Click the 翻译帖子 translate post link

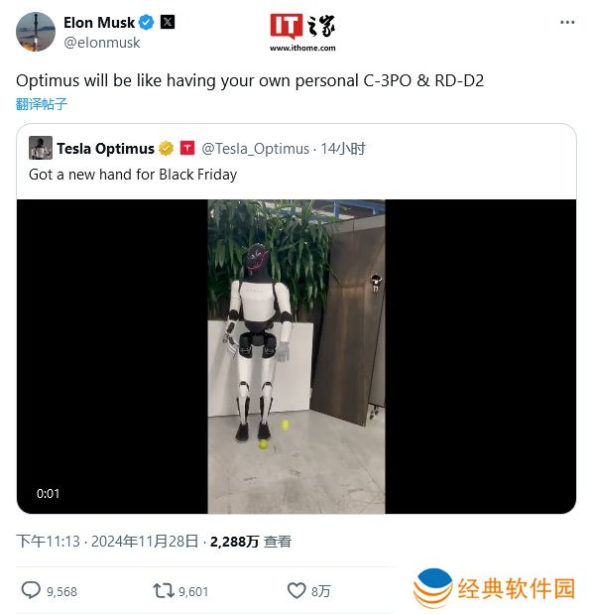pos(42,104)
